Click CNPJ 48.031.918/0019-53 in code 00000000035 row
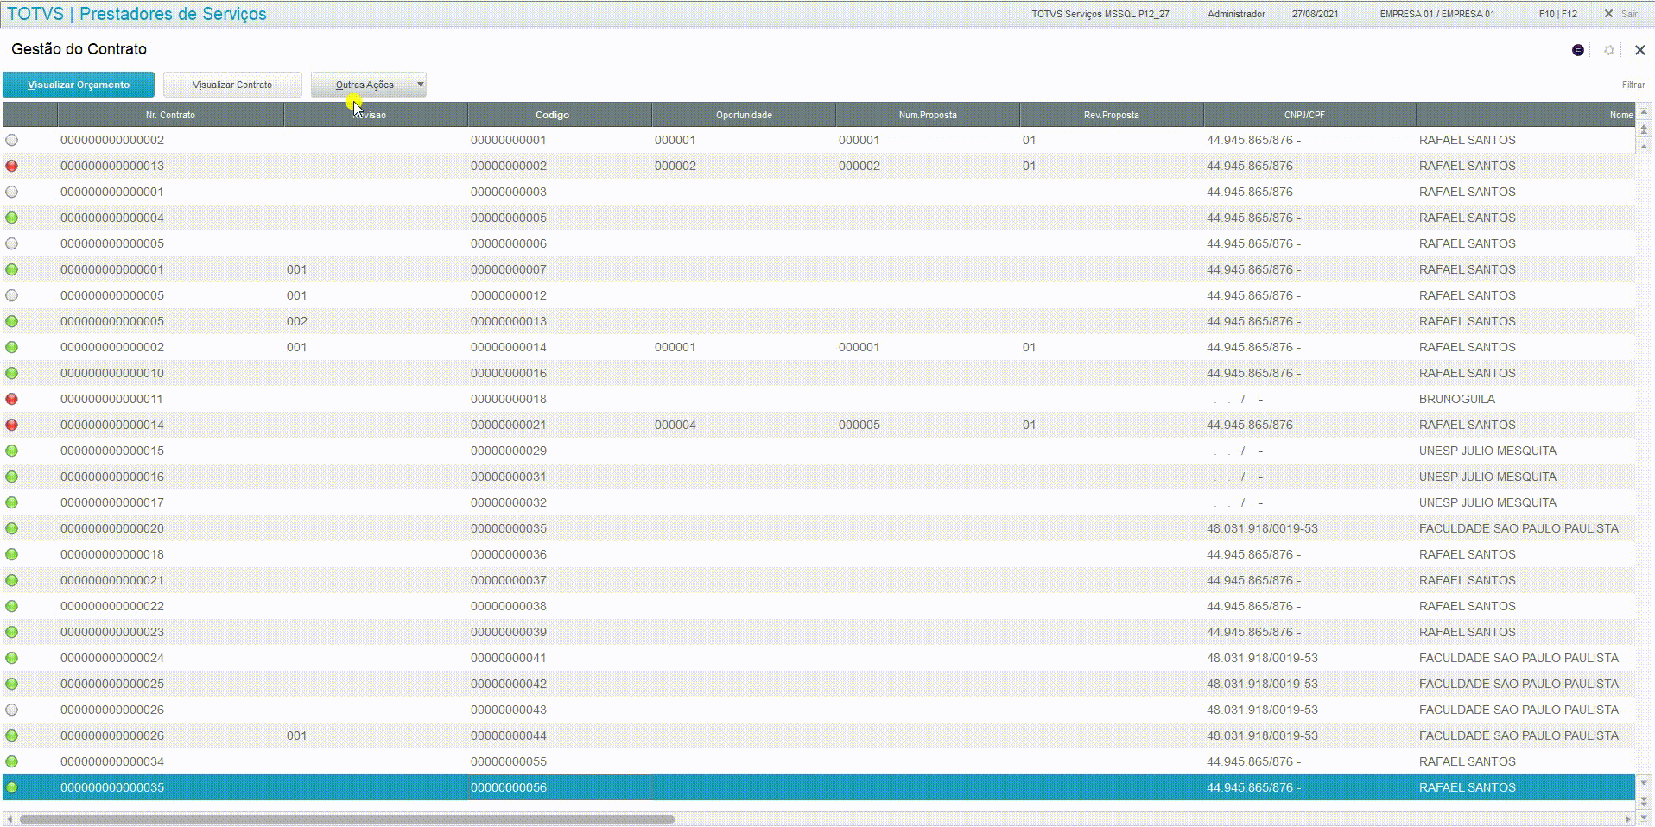Screen dimensions: 1655x827 1262,528
